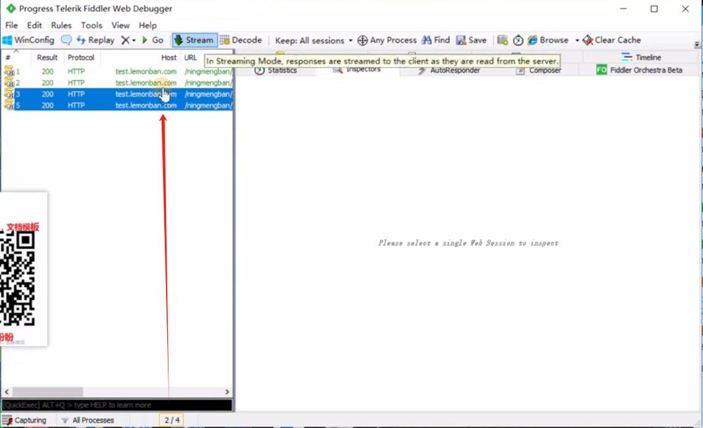Toggle Stream mode

tap(194, 40)
